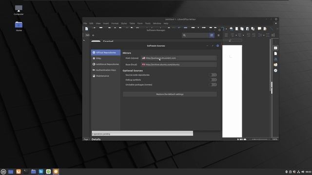This screenshot has height=175, width=312.
Task: Open the Styles menu in LibreOffice Writer
Action: point(124,23)
